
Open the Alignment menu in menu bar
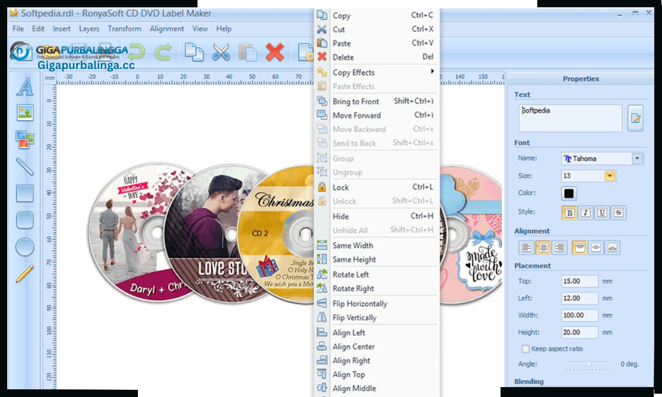coord(167,29)
